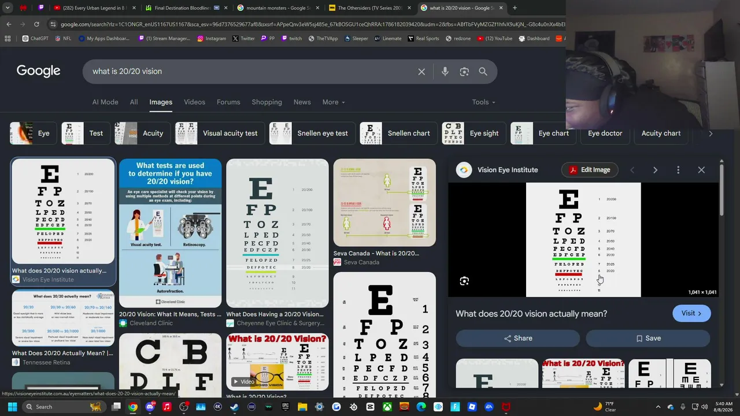Open the ChatGPT bookmark

click(35, 39)
